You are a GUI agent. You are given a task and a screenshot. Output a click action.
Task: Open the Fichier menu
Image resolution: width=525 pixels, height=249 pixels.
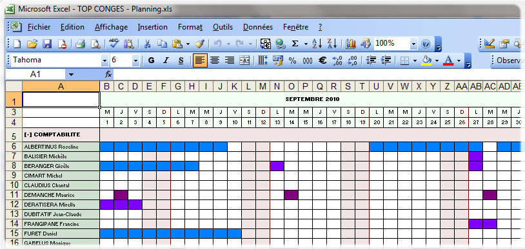(x=39, y=27)
